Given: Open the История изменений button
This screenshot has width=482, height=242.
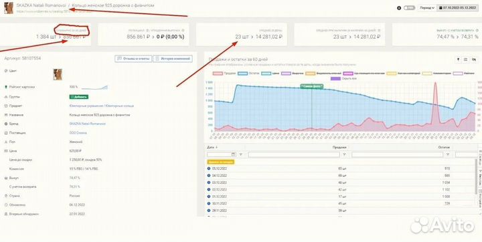Looking at the screenshot, I should (x=173, y=59).
